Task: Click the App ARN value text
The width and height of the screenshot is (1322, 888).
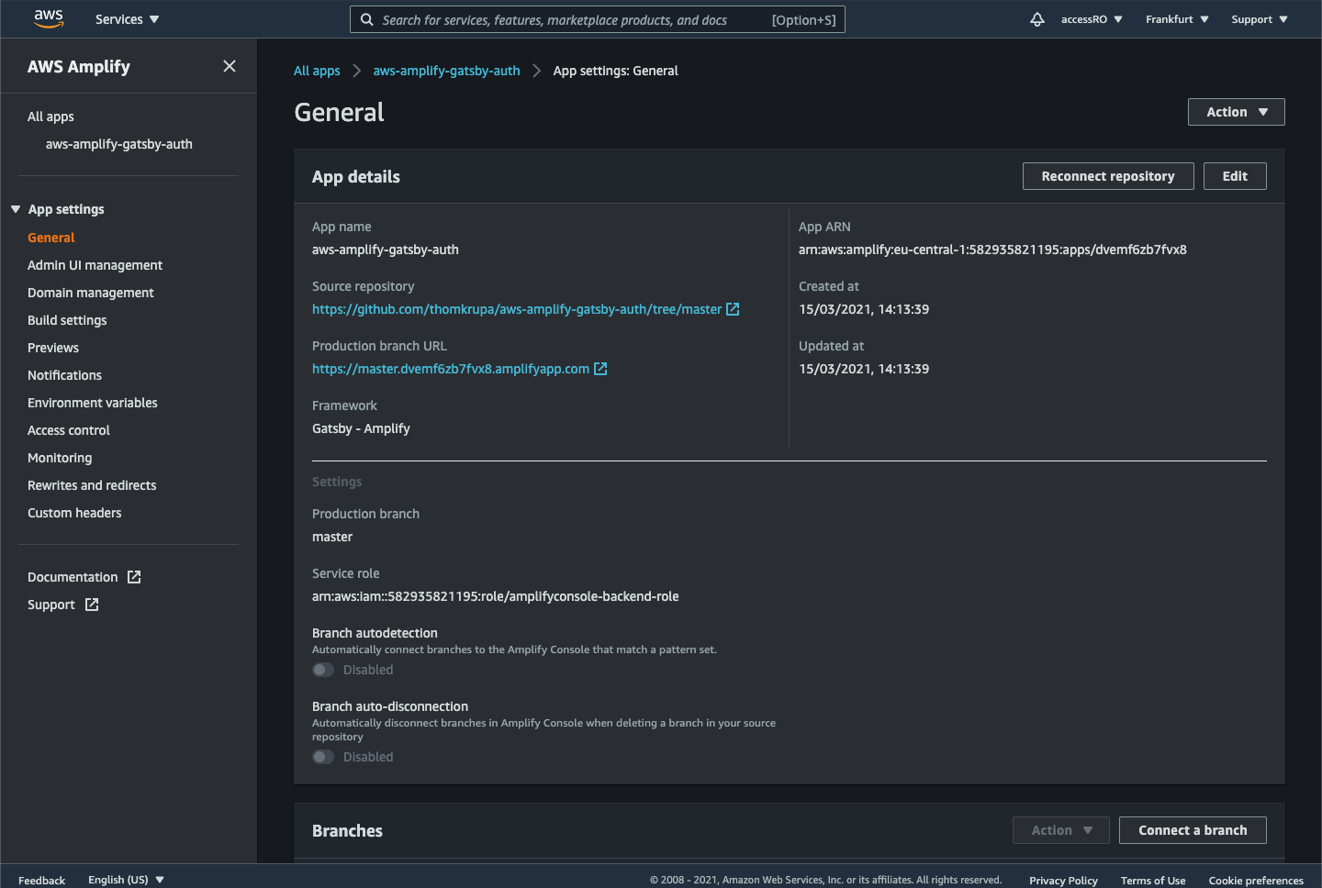Action: pyautogui.click(x=992, y=250)
